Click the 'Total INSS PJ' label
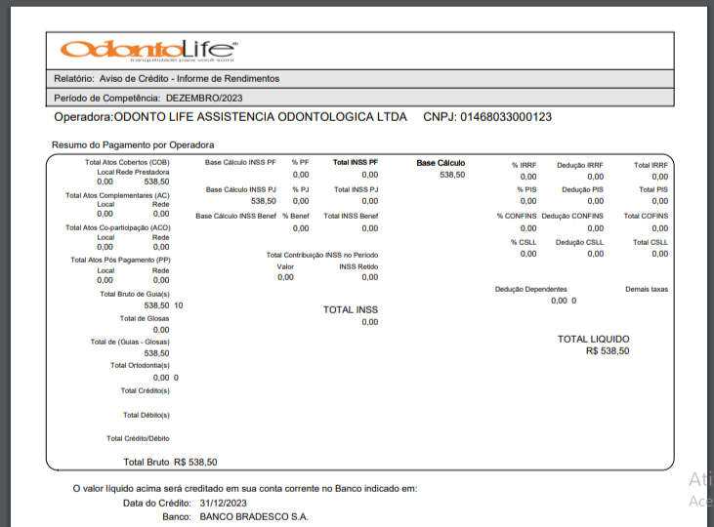 [357, 189]
